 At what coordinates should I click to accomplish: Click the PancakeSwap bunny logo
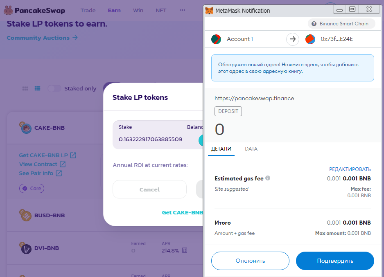9,10
